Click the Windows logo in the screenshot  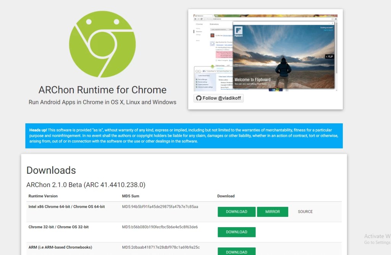click(x=275, y=89)
